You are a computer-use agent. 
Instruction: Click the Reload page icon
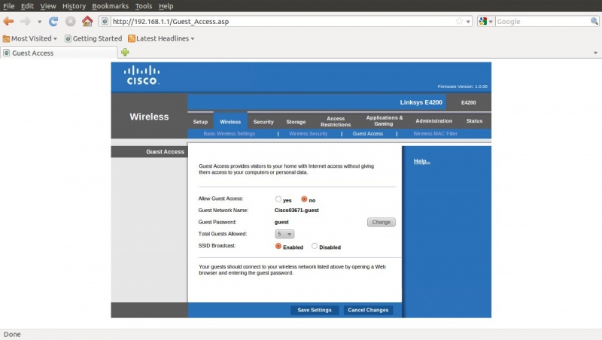[x=53, y=21]
